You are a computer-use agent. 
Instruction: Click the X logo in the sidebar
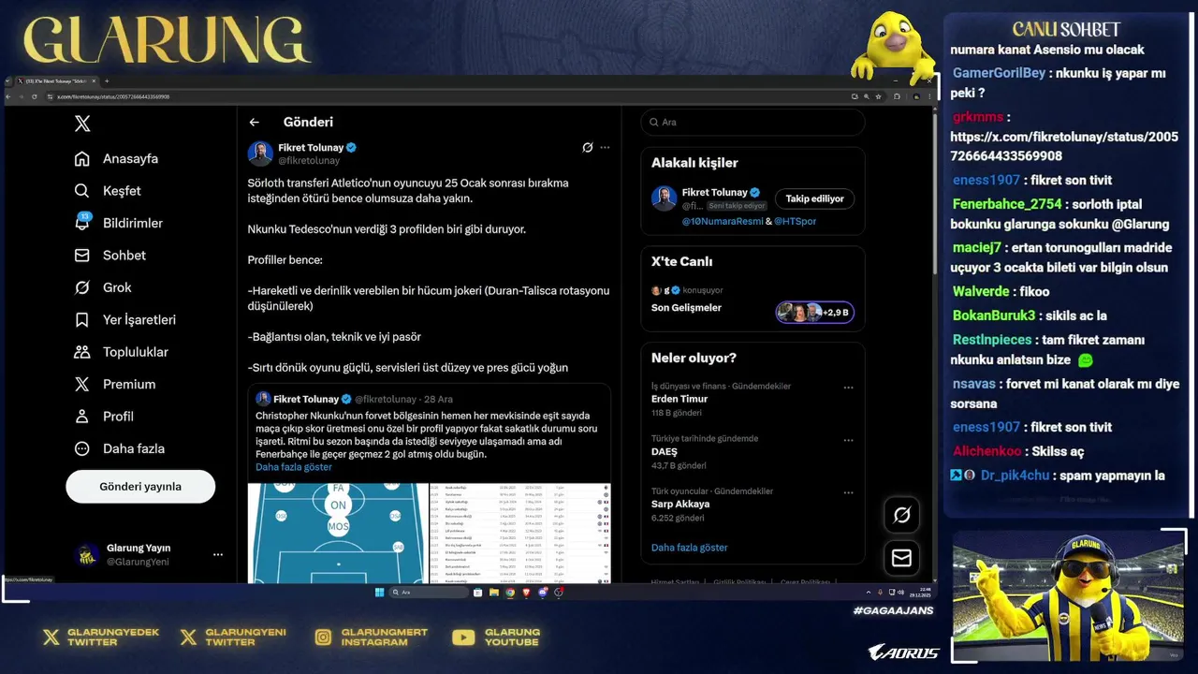click(82, 124)
